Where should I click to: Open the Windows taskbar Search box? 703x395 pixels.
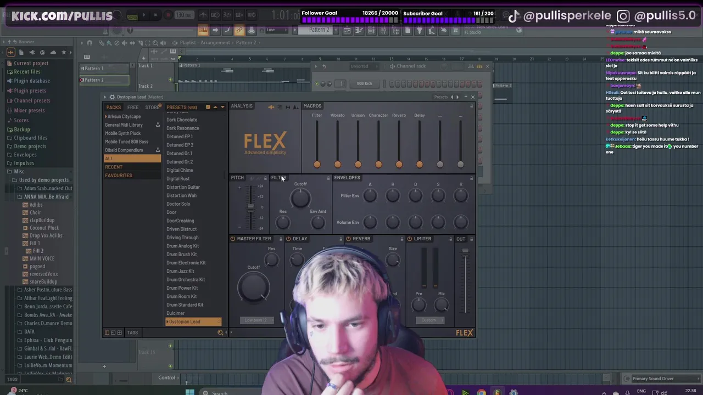[x=231, y=392]
